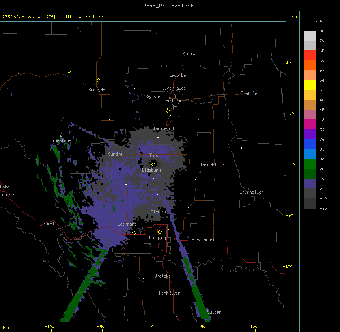Pick the red 65-60 dBZ legend swatch
This screenshot has width=340, height=332.
click(310, 56)
